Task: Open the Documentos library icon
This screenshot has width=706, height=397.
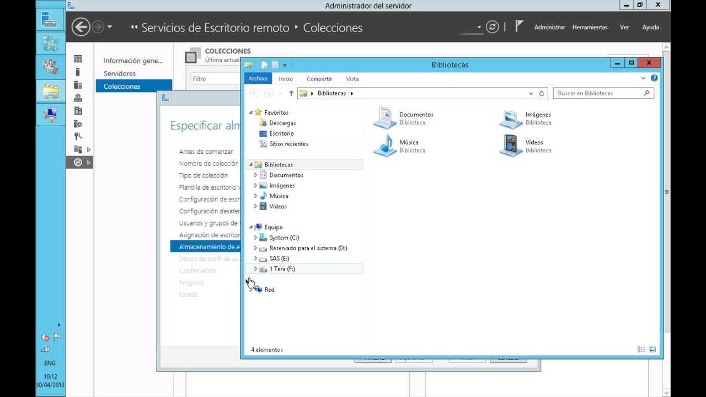Action: point(385,118)
